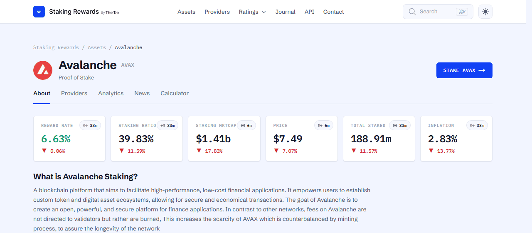Open the Contact nav link

333,12
